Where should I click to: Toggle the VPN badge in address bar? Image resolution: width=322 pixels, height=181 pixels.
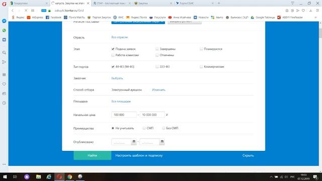(44, 11)
